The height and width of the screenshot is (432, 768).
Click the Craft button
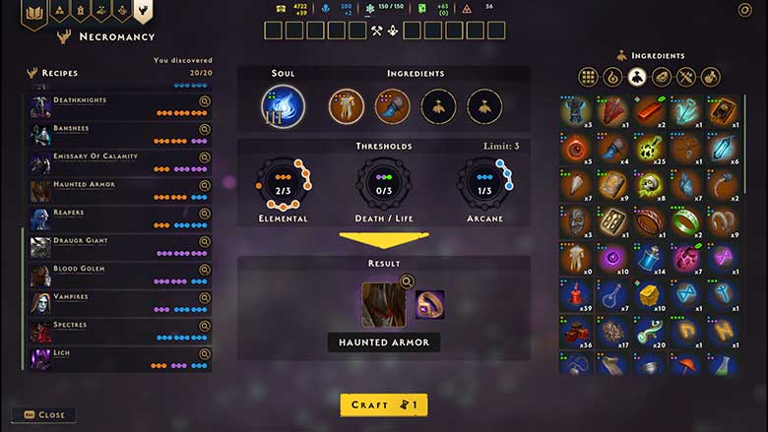384,405
